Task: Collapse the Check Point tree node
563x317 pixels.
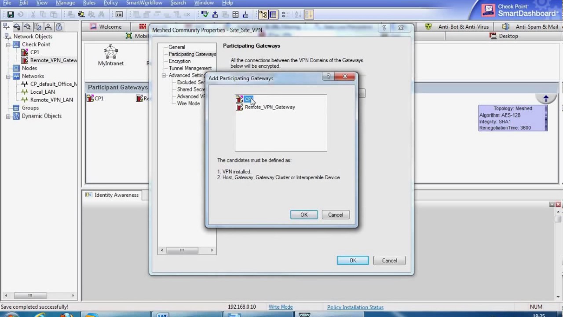Action: point(8,44)
